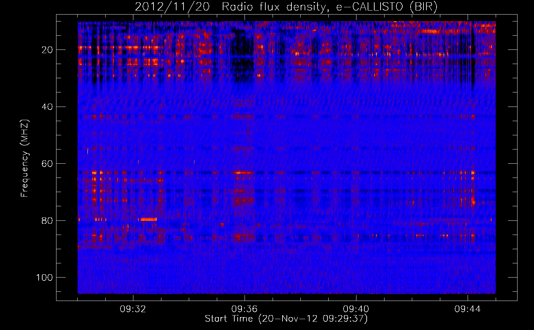Click the 60 MHz frequency tick label
The image size is (534, 330).
[x=47, y=164]
